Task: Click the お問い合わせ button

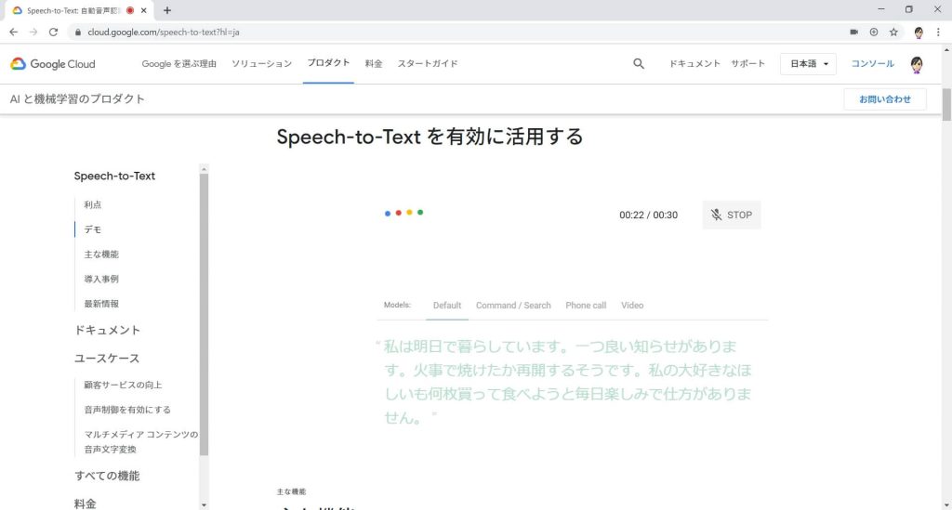Action: pyautogui.click(x=885, y=99)
